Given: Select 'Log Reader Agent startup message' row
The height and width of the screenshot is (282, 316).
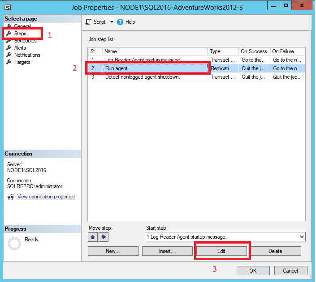Looking at the screenshot, I should 196,60.
